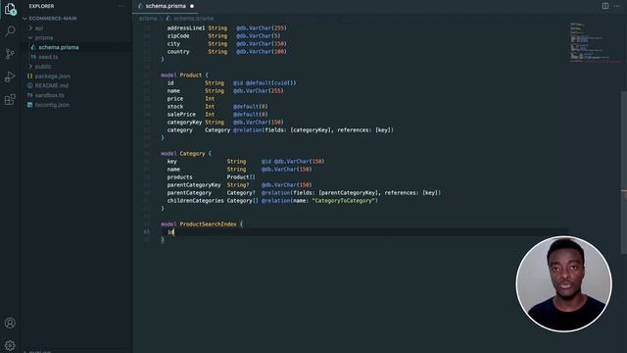Viewport: 627px width, 353px height.
Task: Split the editor to the right
Action: pyautogui.click(x=605, y=6)
